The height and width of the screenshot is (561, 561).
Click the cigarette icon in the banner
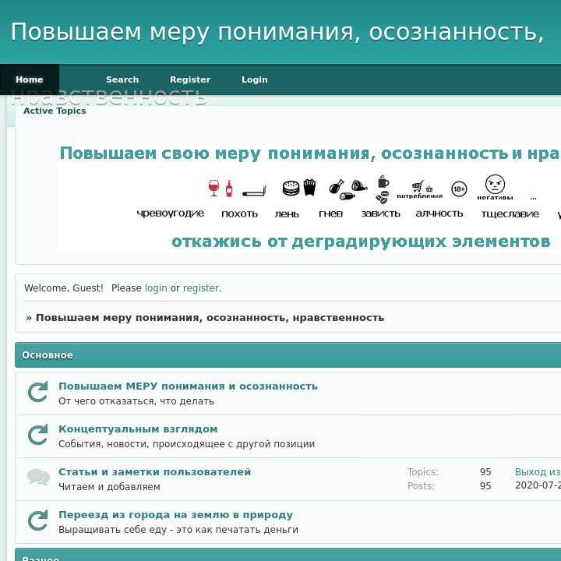pyautogui.click(x=254, y=190)
